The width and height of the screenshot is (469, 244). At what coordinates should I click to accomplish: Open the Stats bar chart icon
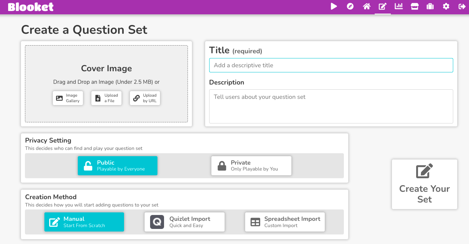click(398, 6)
